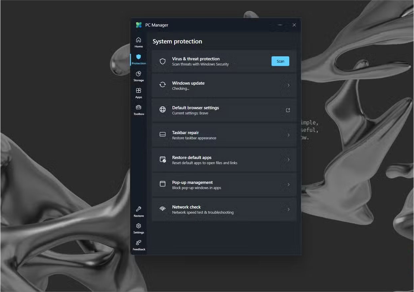Click the Windows update refresh icon
The width and height of the screenshot is (414, 292).
coord(162,85)
